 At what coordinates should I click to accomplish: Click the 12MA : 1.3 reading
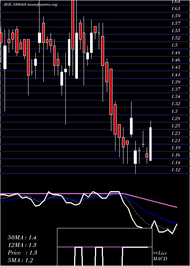[22, 245]
